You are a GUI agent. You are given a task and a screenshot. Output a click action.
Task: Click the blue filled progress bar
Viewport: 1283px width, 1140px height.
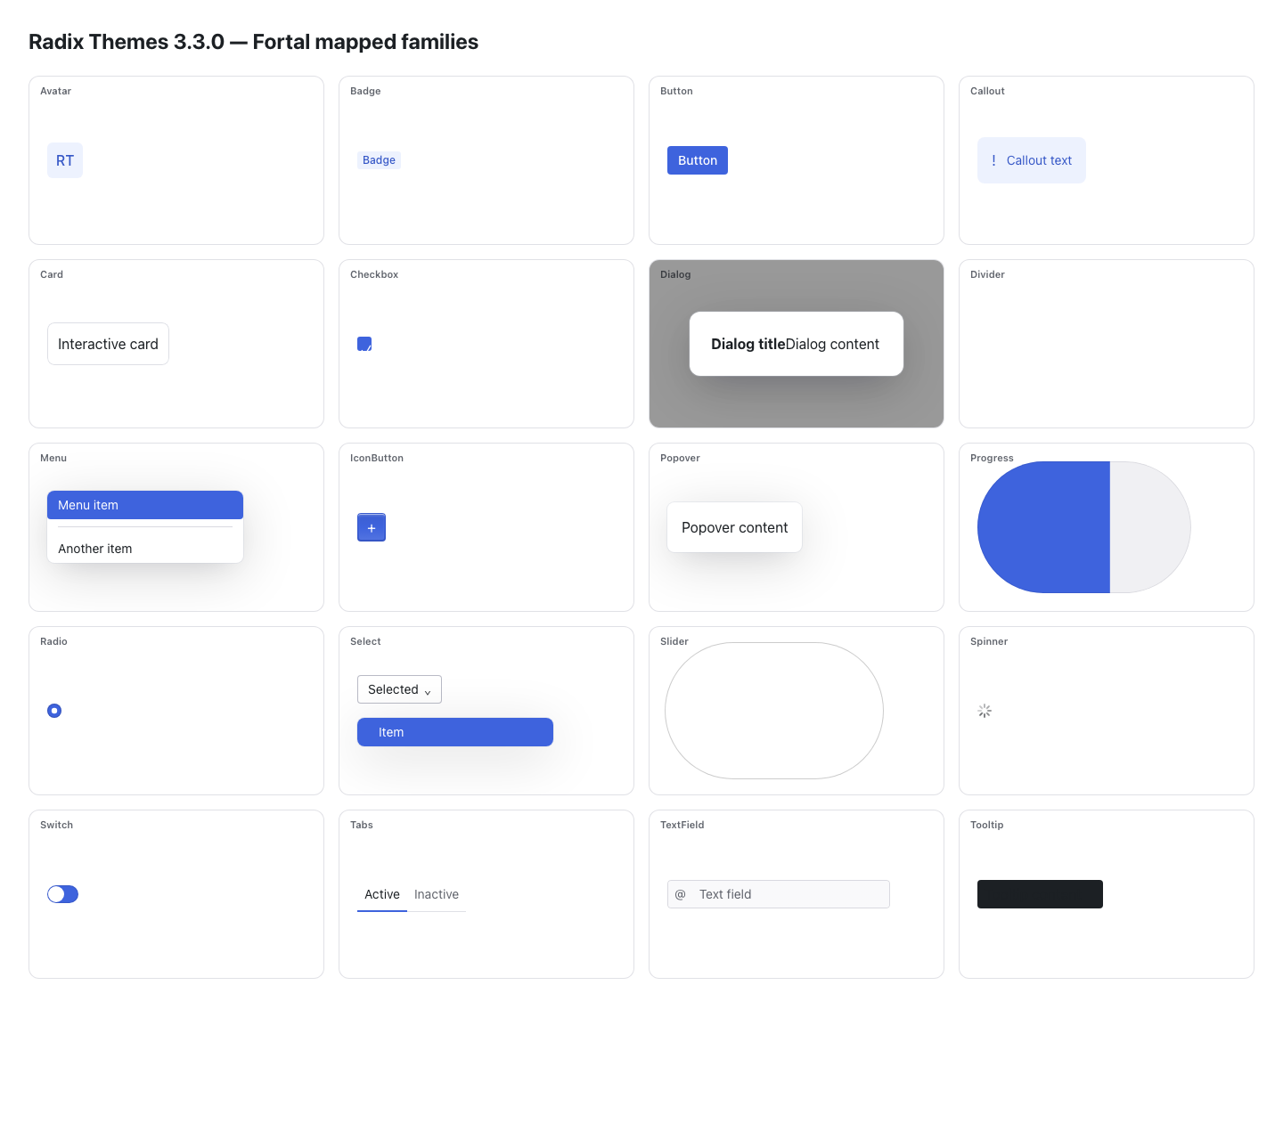(1043, 527)
